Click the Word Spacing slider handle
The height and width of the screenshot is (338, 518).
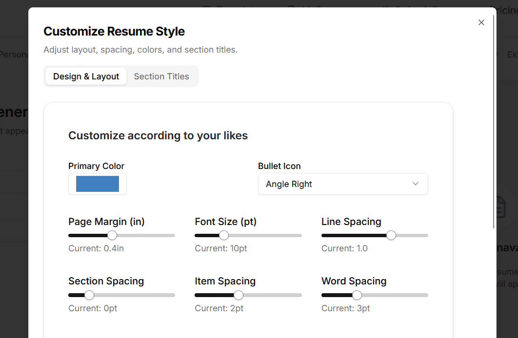coord(357,295)
